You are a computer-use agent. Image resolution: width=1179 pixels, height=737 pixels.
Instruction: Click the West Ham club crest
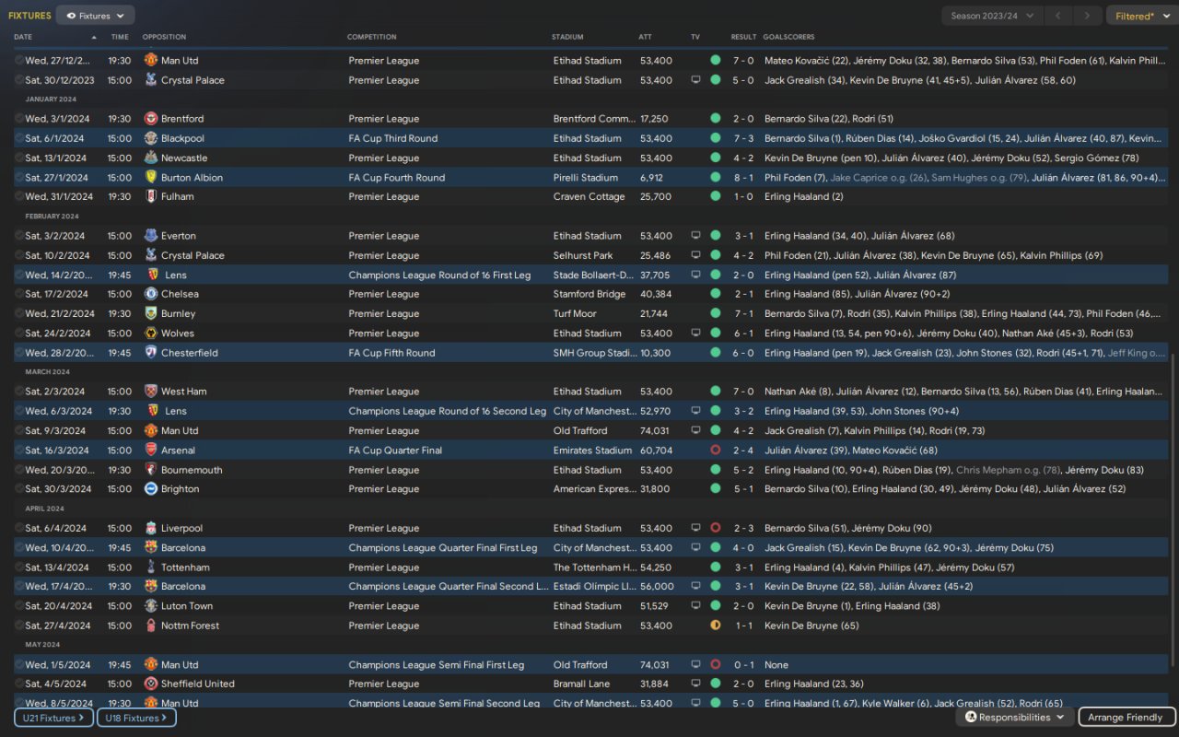(x=151, y=392)
